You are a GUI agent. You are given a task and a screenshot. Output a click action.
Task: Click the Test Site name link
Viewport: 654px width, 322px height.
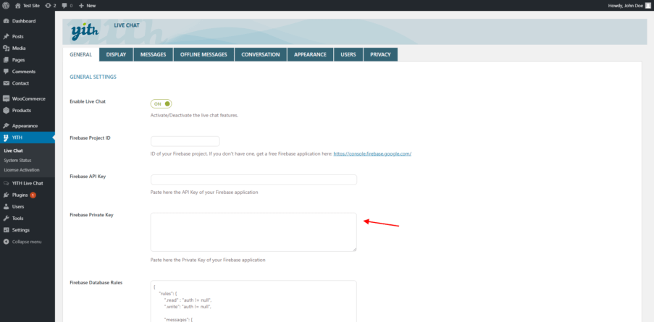coord(31,6)
